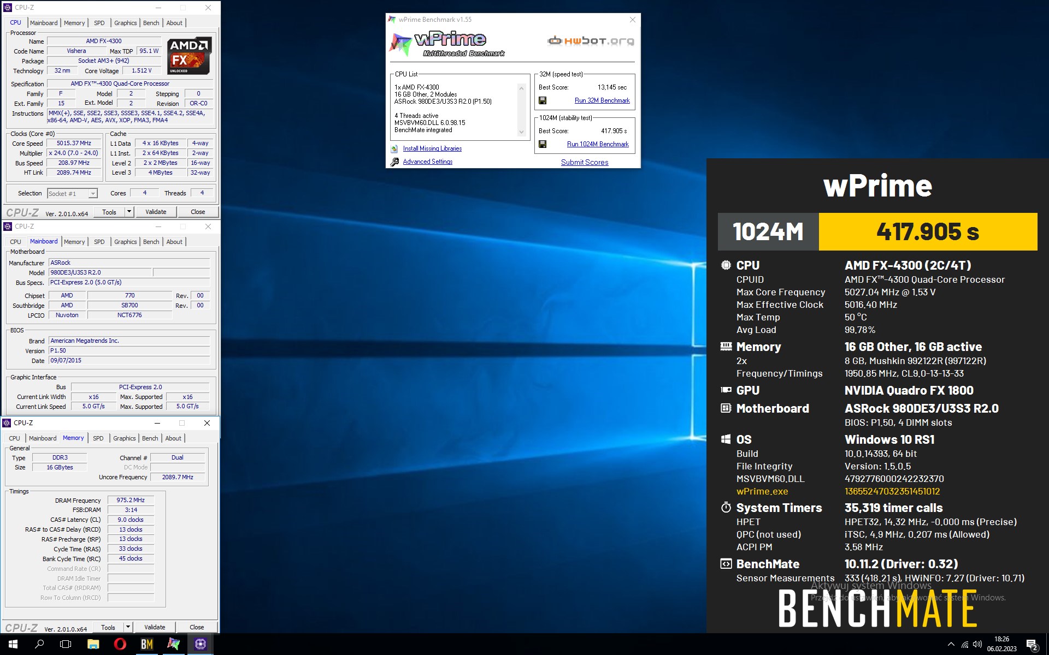Click the System Timers stopwatch icon

[x=726, y=508]
